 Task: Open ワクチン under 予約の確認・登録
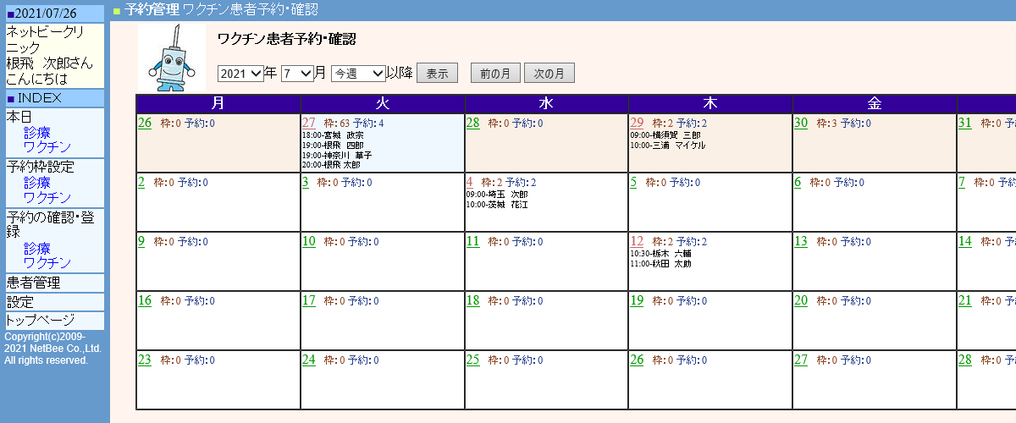(47, 264)
